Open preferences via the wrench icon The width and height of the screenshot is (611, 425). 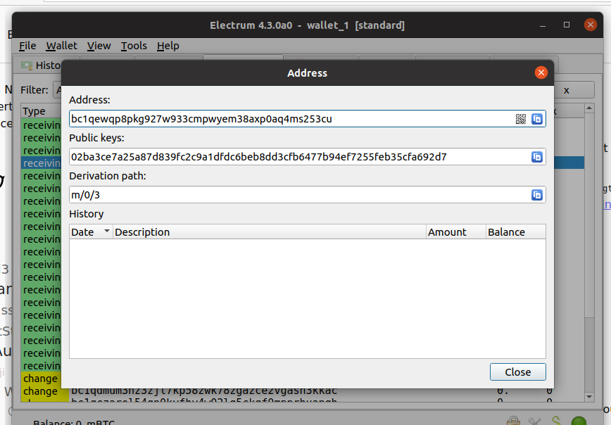point(536,421)
